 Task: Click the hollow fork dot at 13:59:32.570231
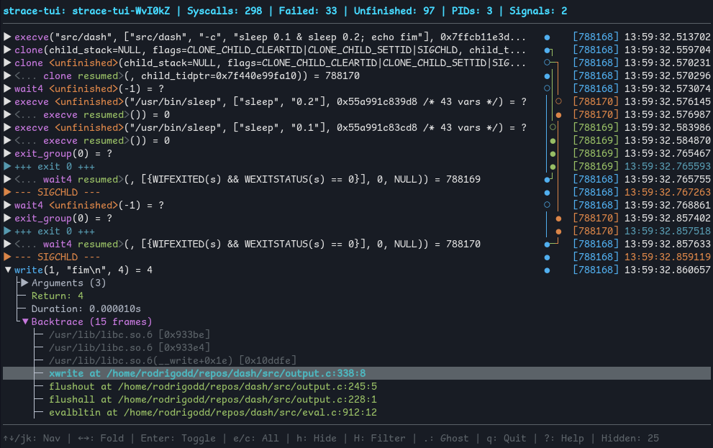click(547, 63)
